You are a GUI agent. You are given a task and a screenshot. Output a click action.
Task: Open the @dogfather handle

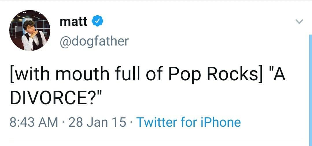point(94,41)
